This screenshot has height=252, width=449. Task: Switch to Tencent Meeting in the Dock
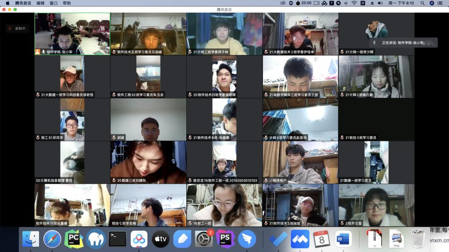click(x=300, y=239)
